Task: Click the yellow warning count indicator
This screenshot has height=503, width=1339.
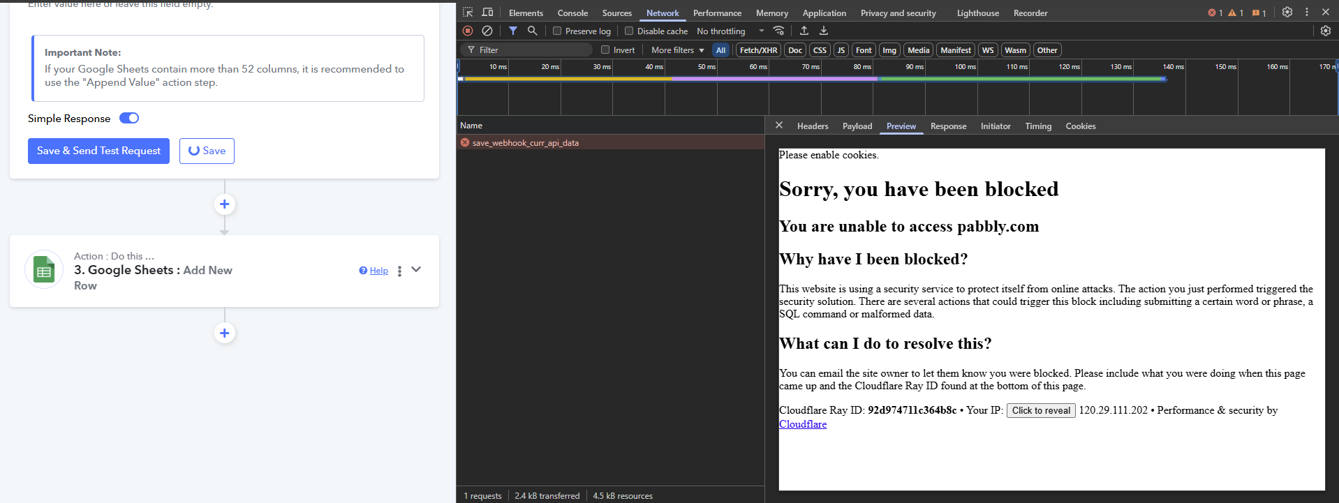Action: [1236, 13]
